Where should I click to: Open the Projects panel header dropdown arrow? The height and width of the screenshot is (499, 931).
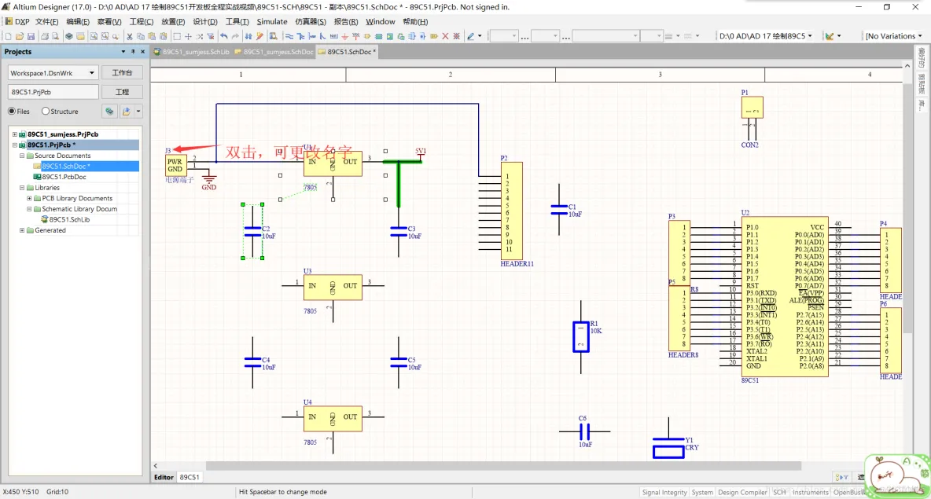coord(123,52)
